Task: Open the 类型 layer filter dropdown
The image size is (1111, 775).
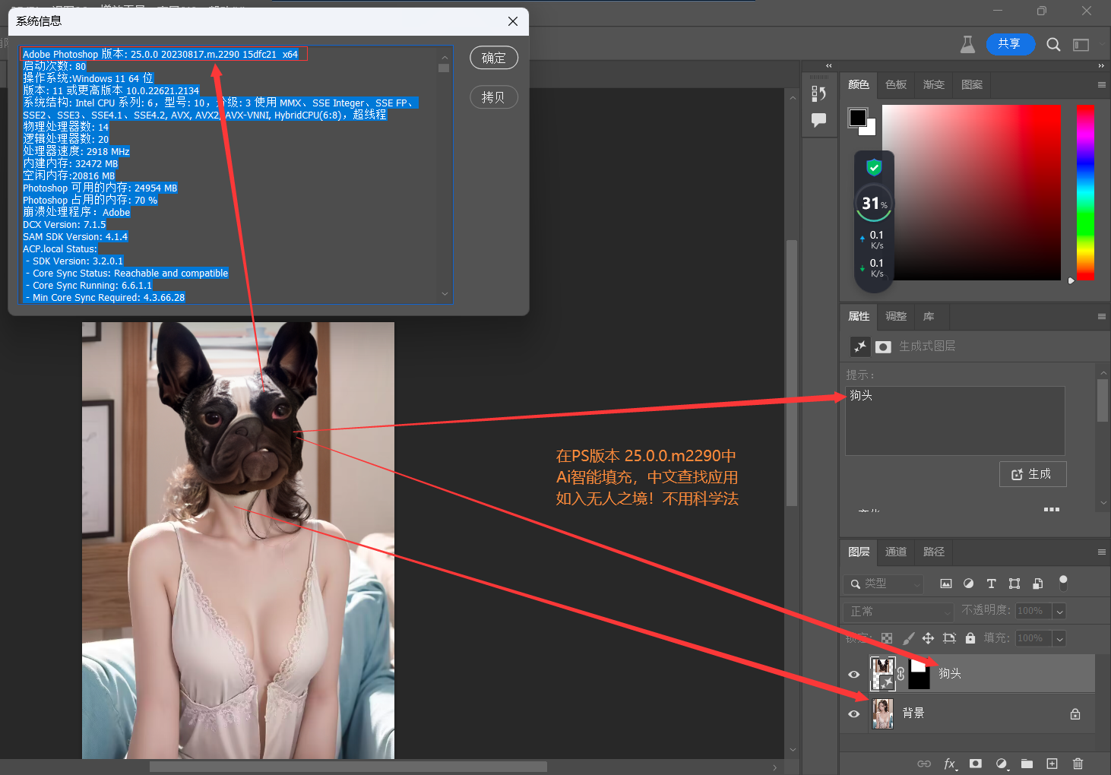Action: click(883, 584)
